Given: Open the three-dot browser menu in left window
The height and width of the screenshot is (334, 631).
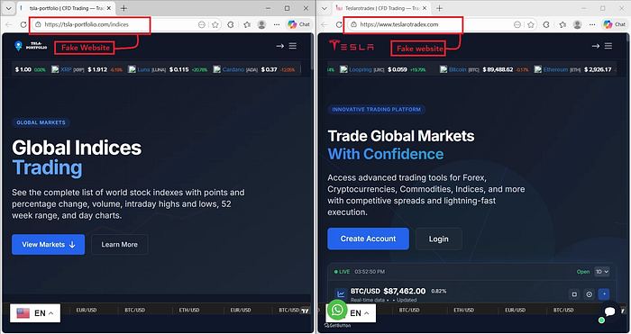Looking at the screenshot, I should click(x=277, y=24).
